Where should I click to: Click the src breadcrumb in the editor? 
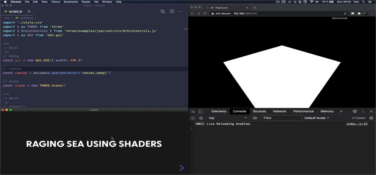point(7,18)
